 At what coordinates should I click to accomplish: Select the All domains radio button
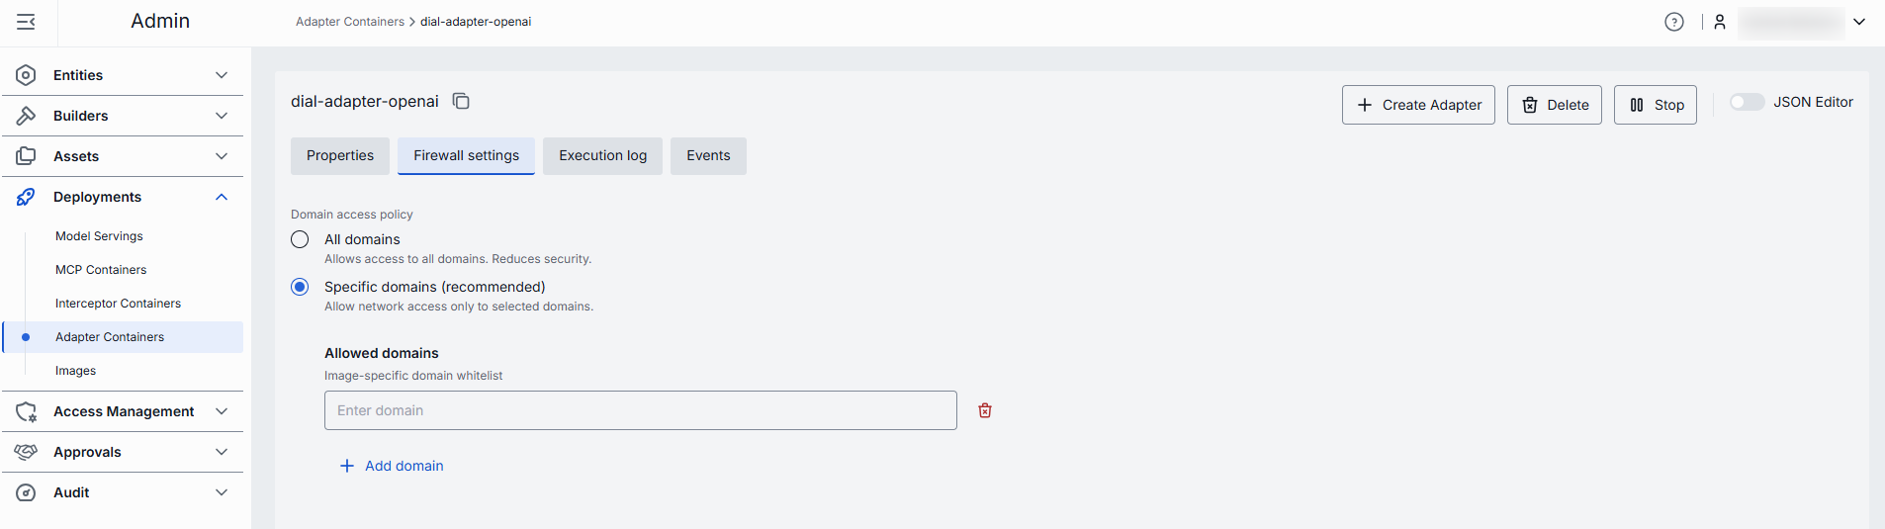[300, 239]
